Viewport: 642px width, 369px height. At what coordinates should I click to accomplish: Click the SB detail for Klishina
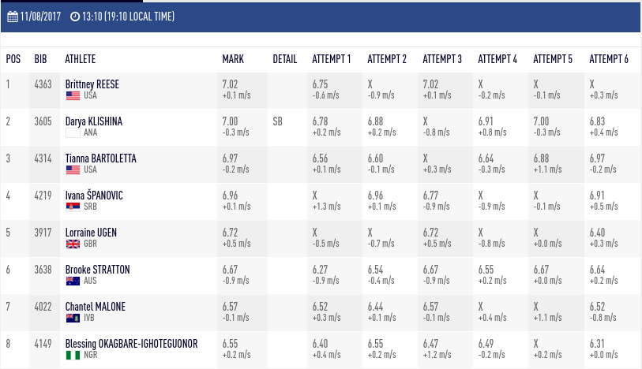click(277, 121)
